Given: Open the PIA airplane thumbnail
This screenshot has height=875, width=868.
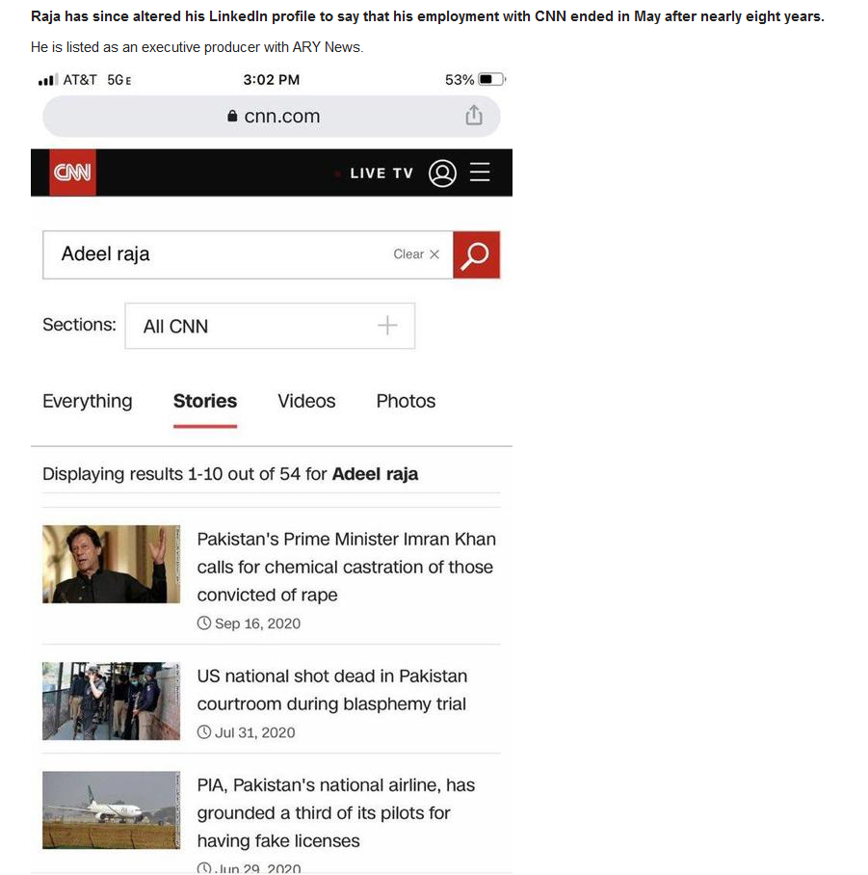Looking at the screenshot, I should 112,809.
